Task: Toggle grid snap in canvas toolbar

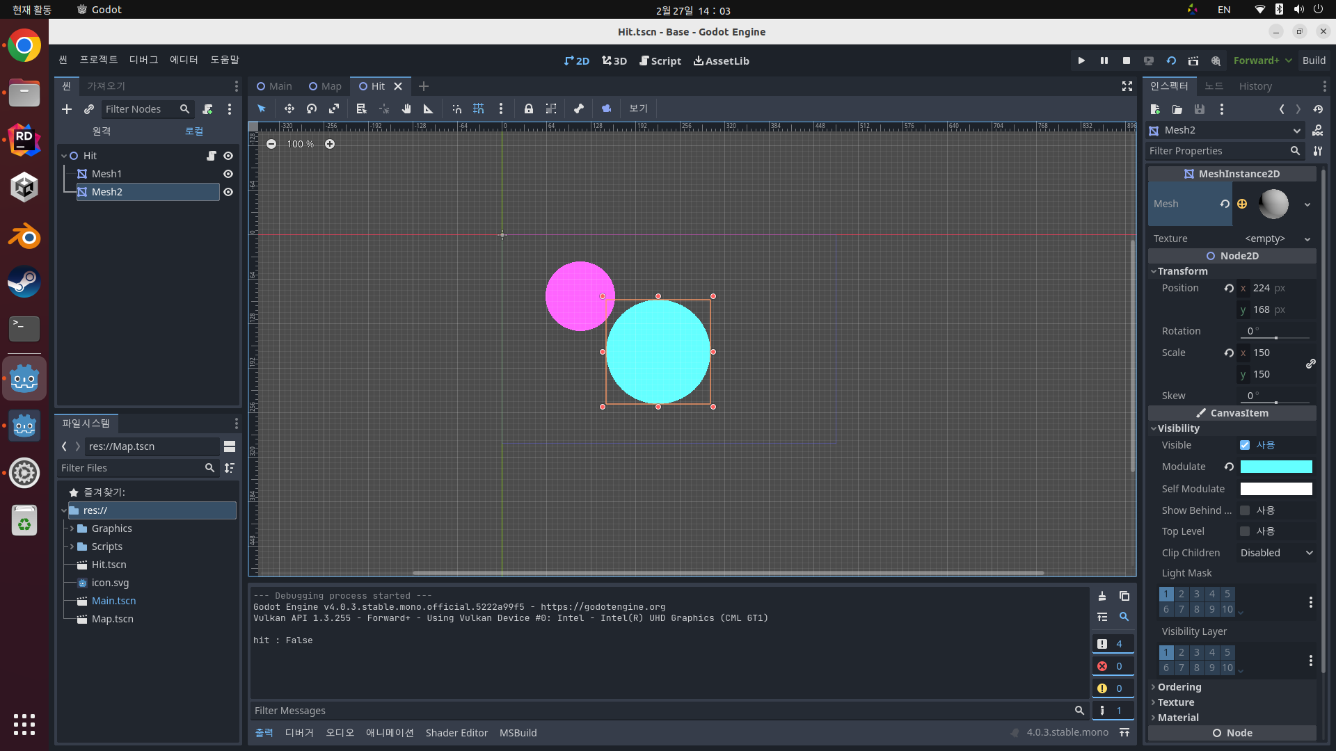Action: (x=479, y=108)
